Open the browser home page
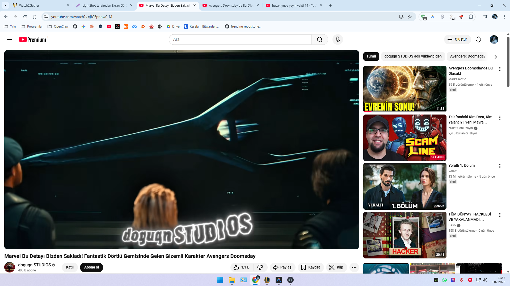This screenshot has height=286, width=510. pos(35,17)
